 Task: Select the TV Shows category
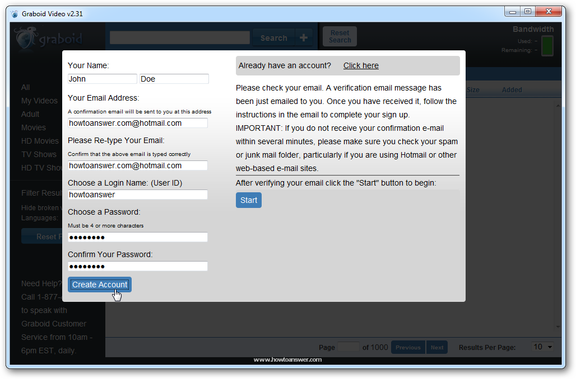click(39, 154)
